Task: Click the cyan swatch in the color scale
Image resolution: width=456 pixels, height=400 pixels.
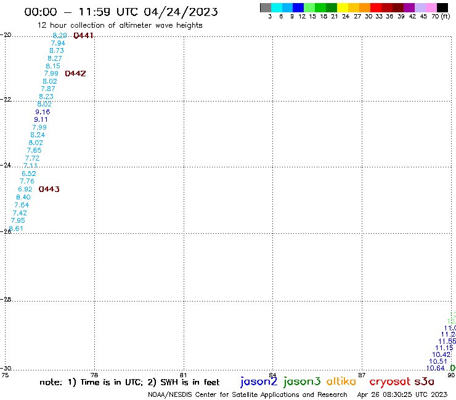Action: pos(276,7)
